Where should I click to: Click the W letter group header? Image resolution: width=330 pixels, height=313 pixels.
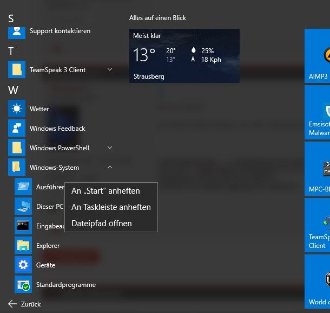pos(13,90)
